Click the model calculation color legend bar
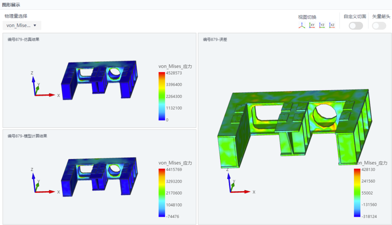The width and height of the screenshot is (392, 225). click(x=161, y=193)
